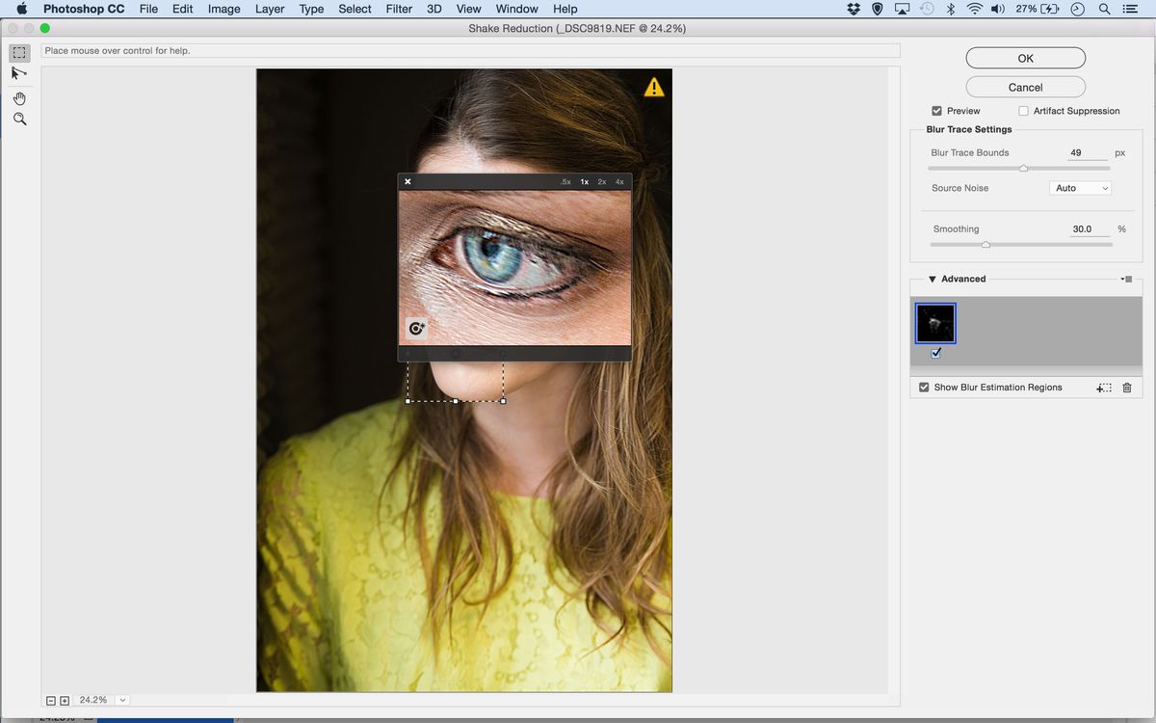Select the Blur Estimation tool

[x=19, y=52]
